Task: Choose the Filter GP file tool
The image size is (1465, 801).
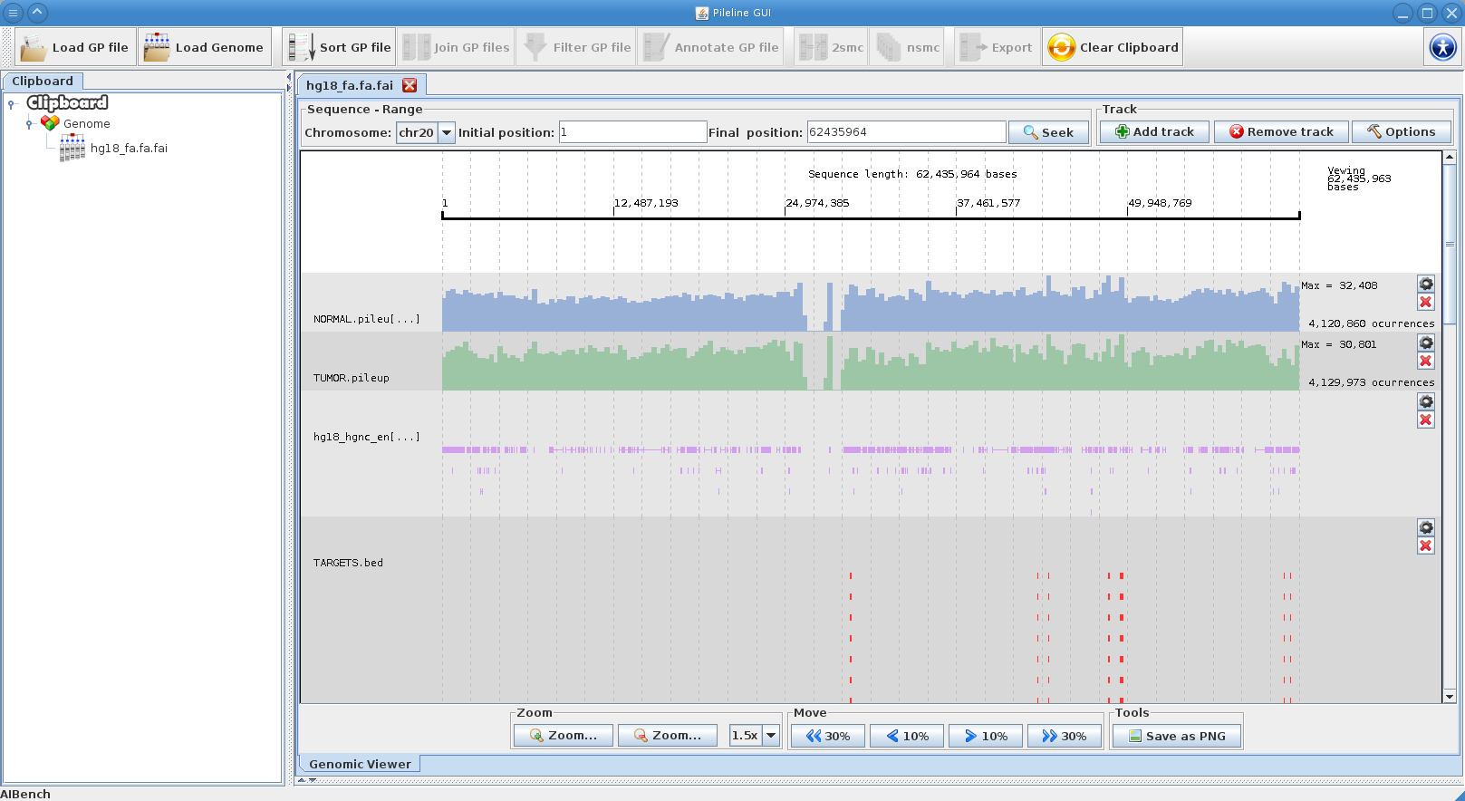Action: pos(577,47)
